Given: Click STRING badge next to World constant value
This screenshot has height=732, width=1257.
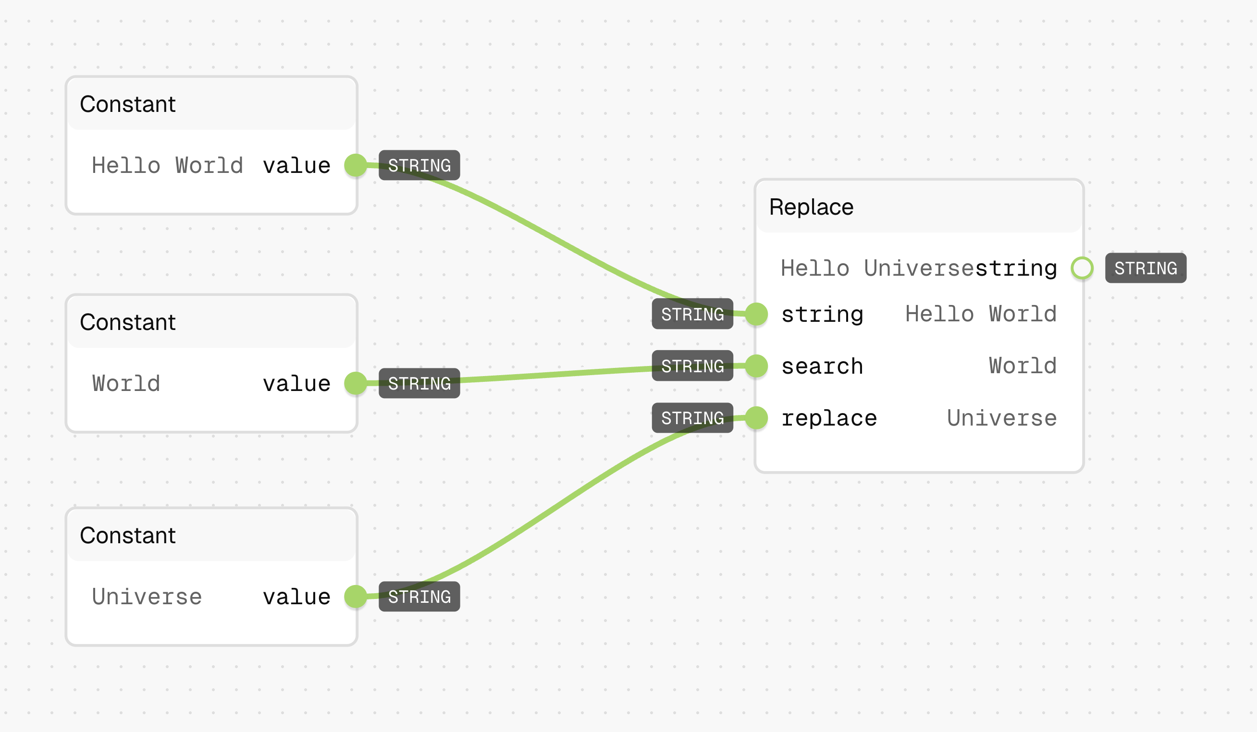Looking at the screenshot, I should [x=419, y=383].
